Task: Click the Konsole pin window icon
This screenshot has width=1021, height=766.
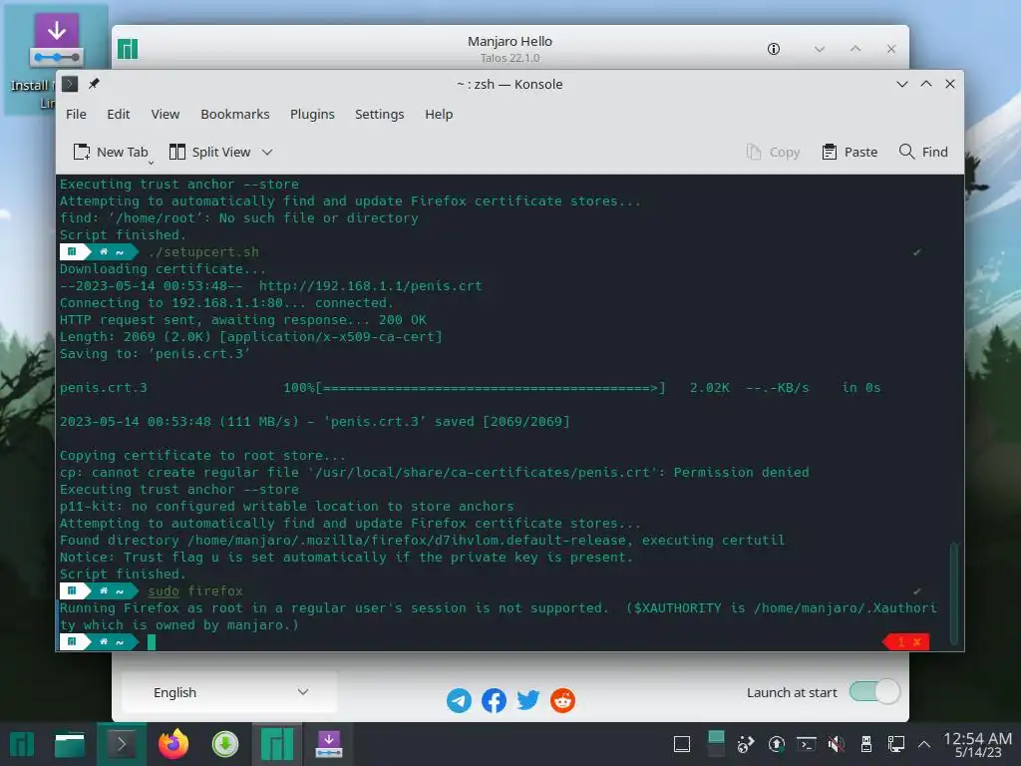Action: (94, 84)
